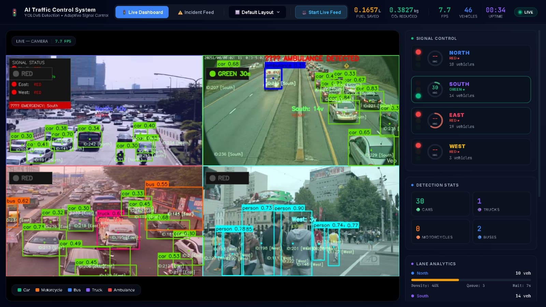
Task: Toggle the green Car legend swatch
Action: tap(19, 290)
